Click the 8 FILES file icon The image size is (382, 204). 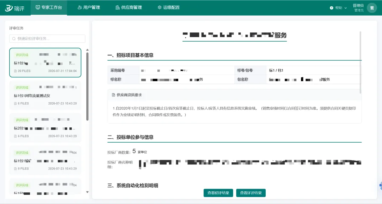click(x=15, y=169)
